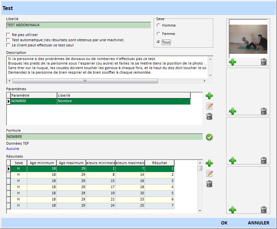Validate the formula with green checkmark
This screenshot has height=229, width=277.
click(209, 137)
